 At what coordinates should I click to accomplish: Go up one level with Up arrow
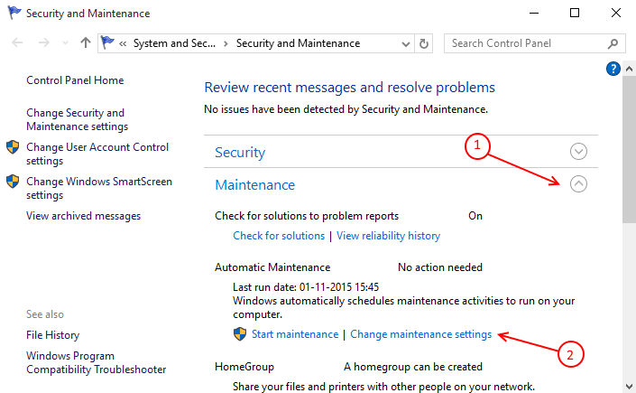[85, 42]
